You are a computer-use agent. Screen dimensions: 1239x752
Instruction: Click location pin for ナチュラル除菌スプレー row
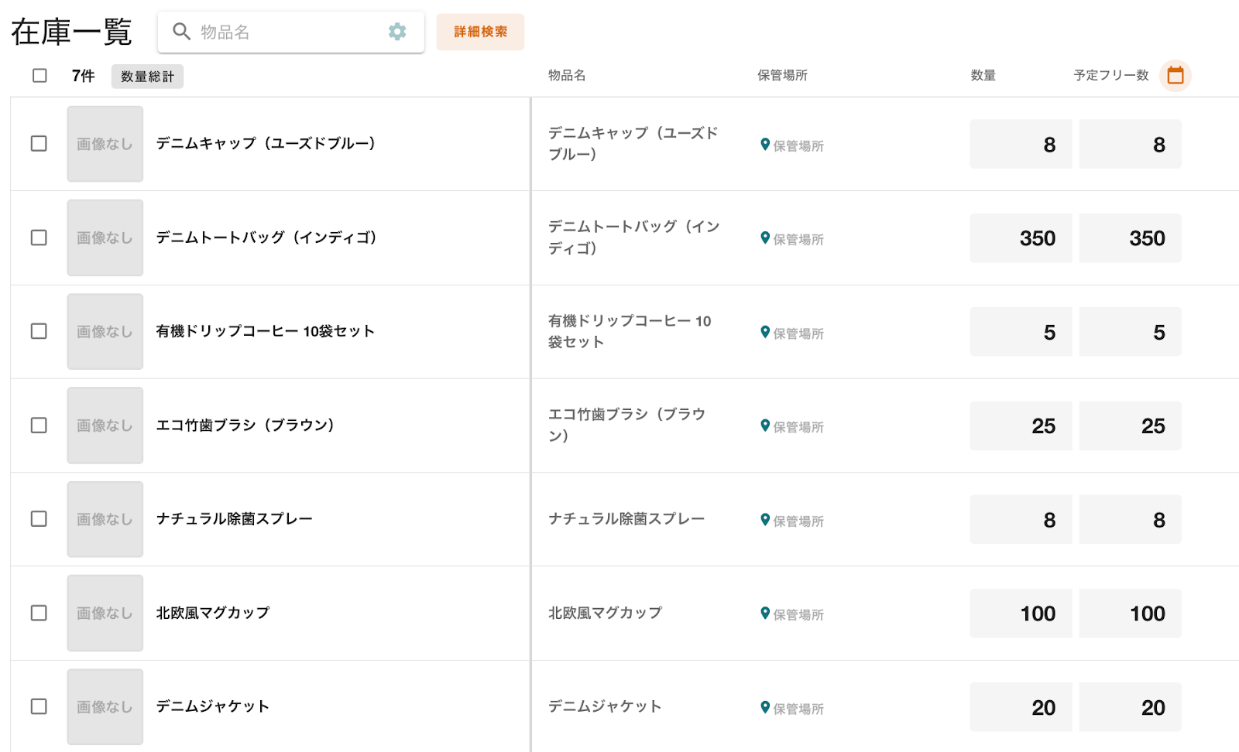[765, 520]
